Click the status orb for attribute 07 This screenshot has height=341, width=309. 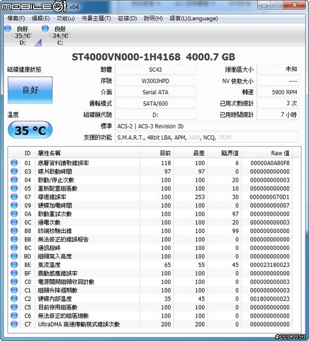(14, 197)
